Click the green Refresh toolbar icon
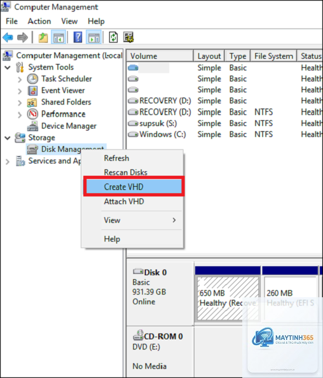Viewport: 323px width, 378px height. [113, 37]
